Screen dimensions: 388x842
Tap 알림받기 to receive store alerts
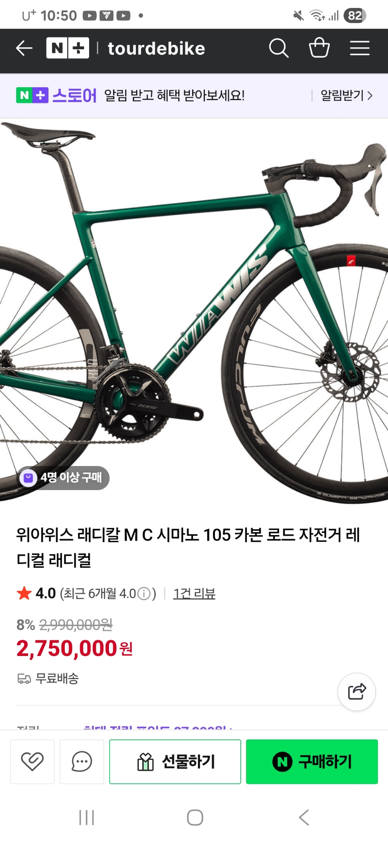[347, 96]
